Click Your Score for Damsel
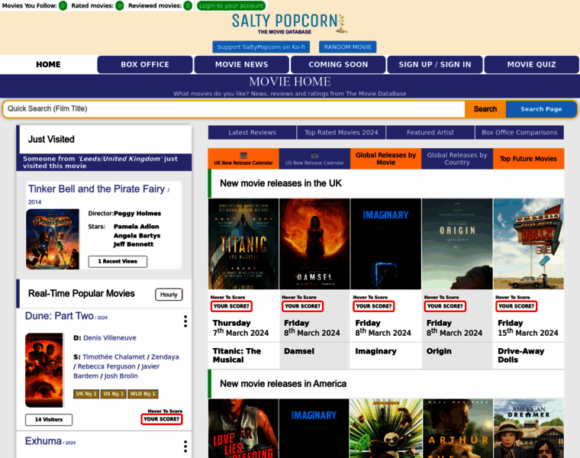This screenshot has width=580, height=458. pos(302,306)
